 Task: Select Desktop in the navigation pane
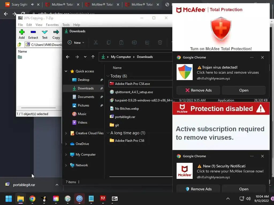point(83,80)
